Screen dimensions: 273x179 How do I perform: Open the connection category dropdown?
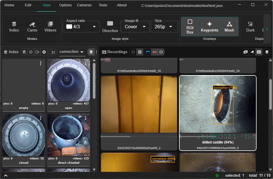pos(72,52)
